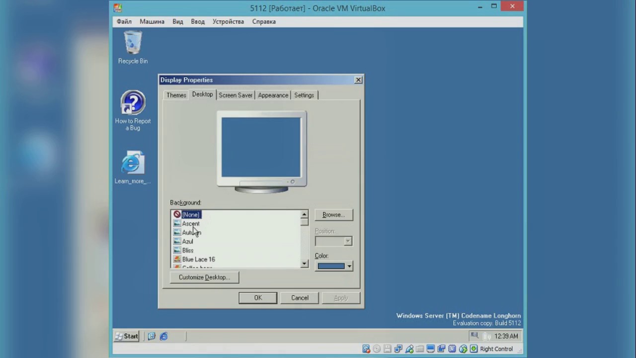
Task: Open the Recycle Bin desktop icon
Action: (x=133, y=48)
